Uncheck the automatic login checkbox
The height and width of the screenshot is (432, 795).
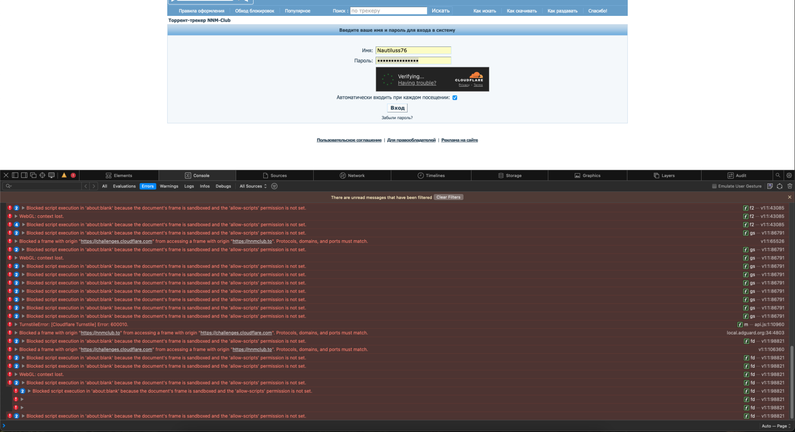coord(455,98)
